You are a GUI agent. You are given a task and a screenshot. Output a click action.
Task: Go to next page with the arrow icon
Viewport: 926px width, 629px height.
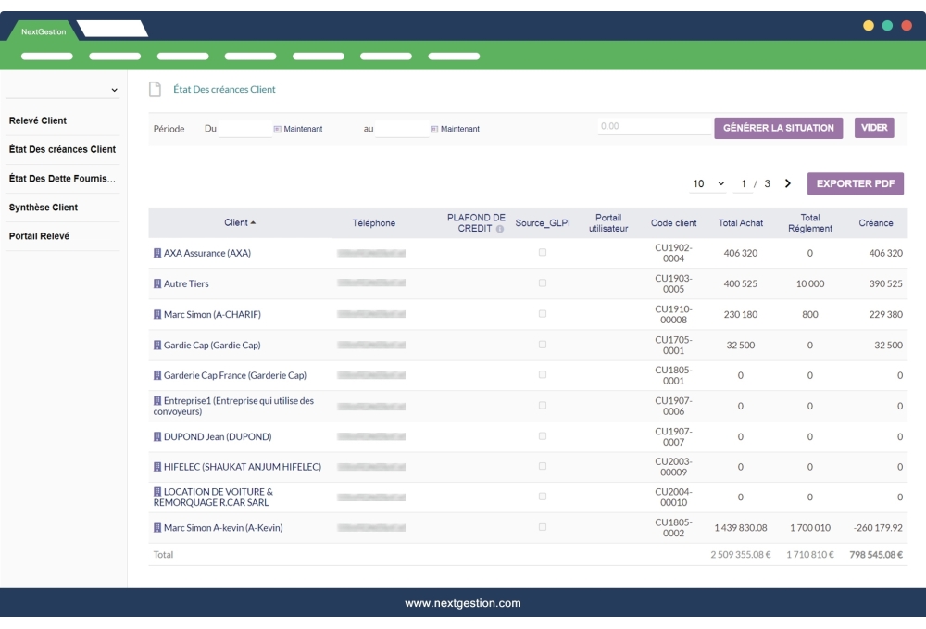(786, 183)
